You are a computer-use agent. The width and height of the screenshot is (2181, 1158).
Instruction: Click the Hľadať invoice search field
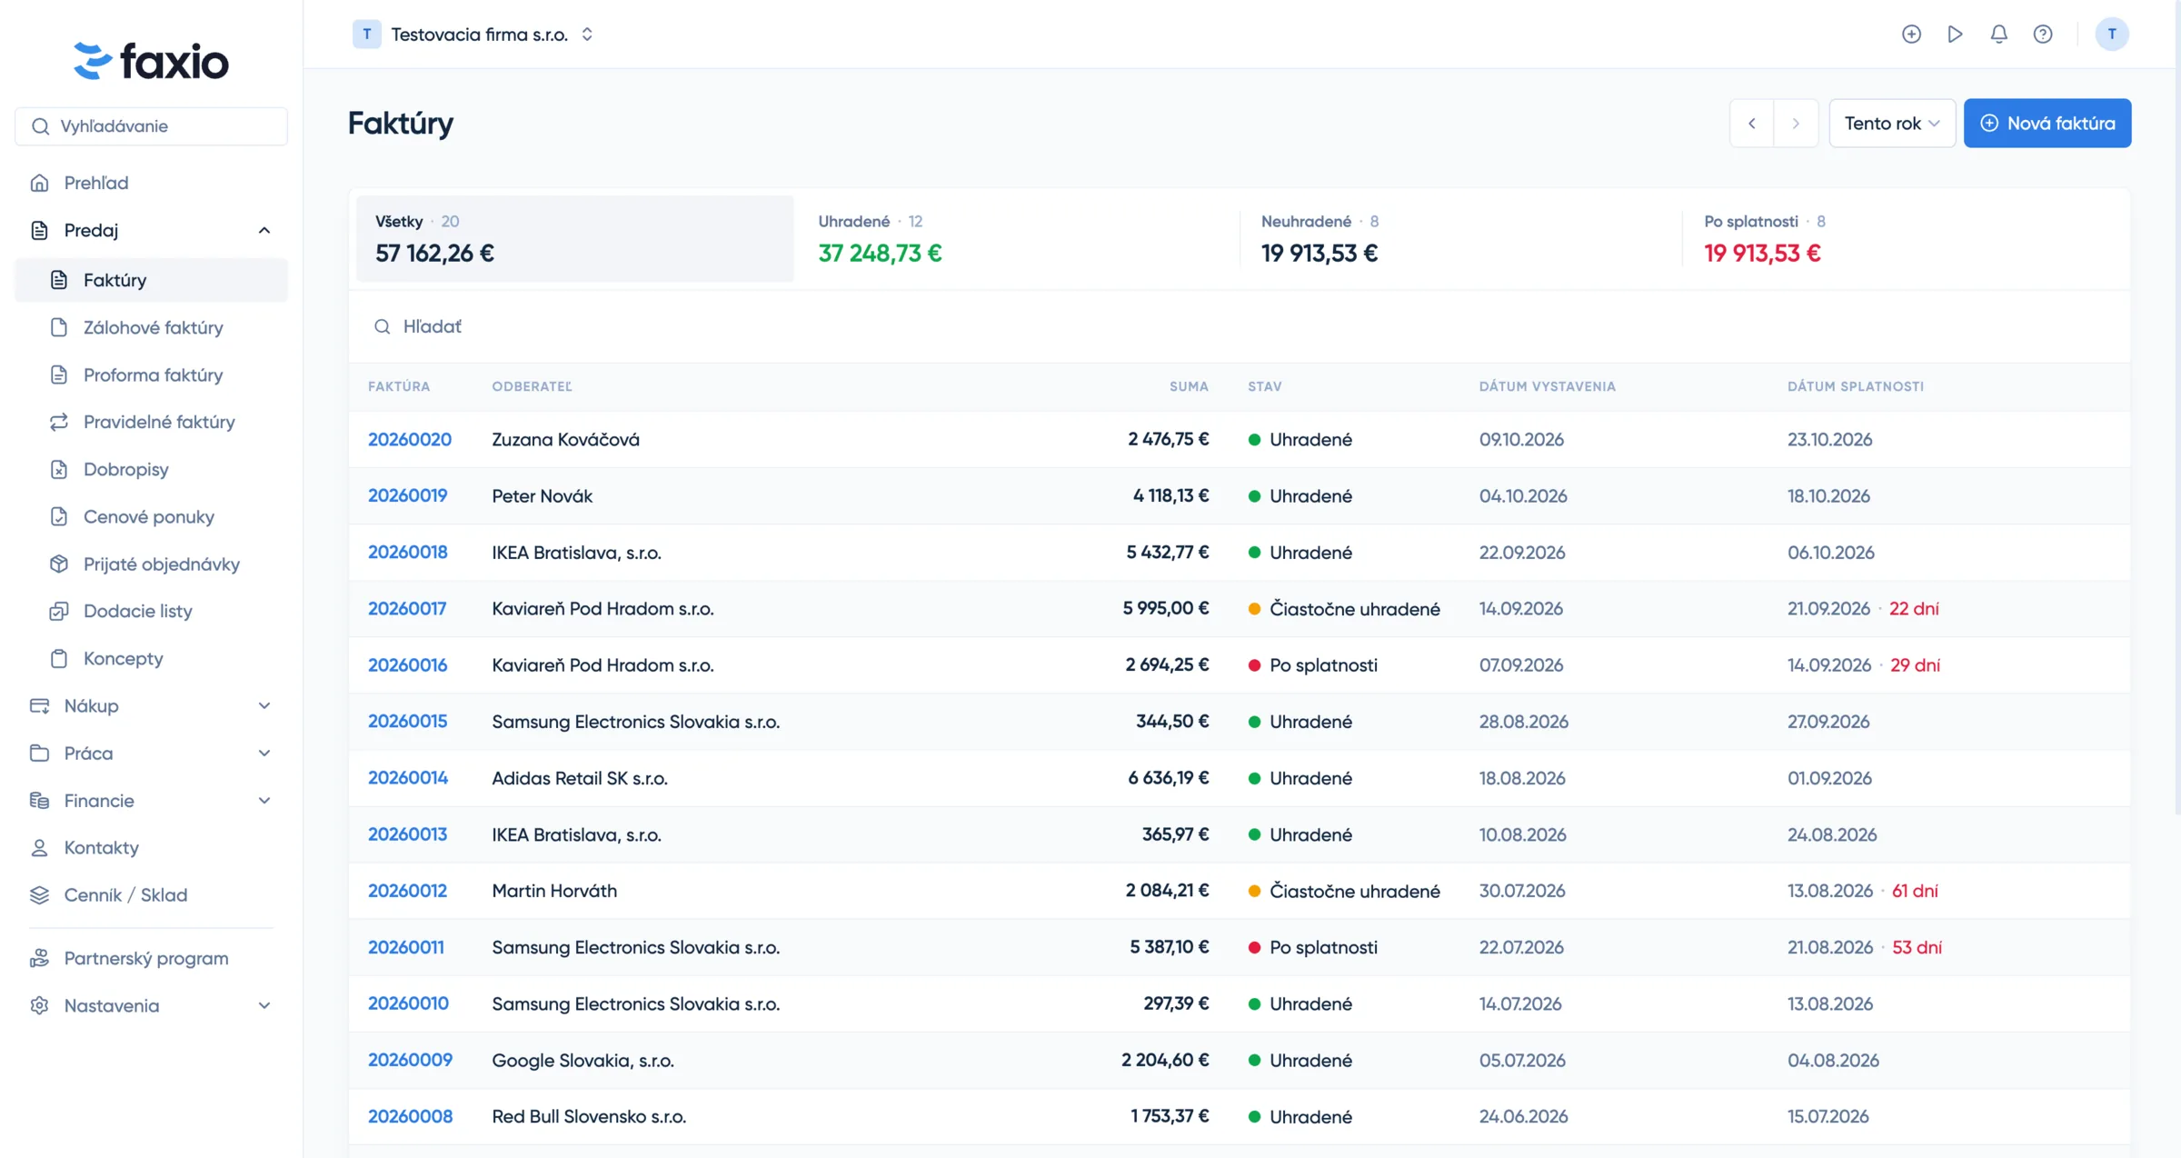tap(1240, 326)
